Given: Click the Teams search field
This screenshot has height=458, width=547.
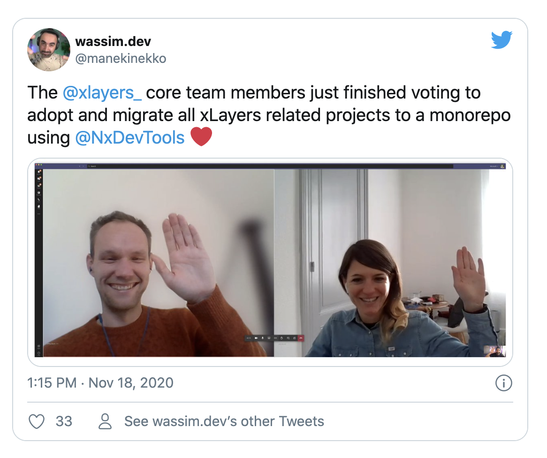Looking at the screenshot, I should tap(269, 166).
